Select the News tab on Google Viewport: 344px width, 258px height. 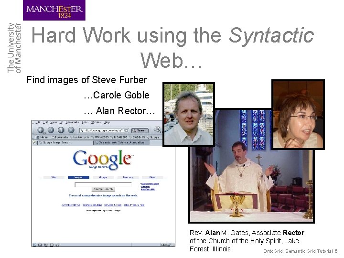[152, 177]
